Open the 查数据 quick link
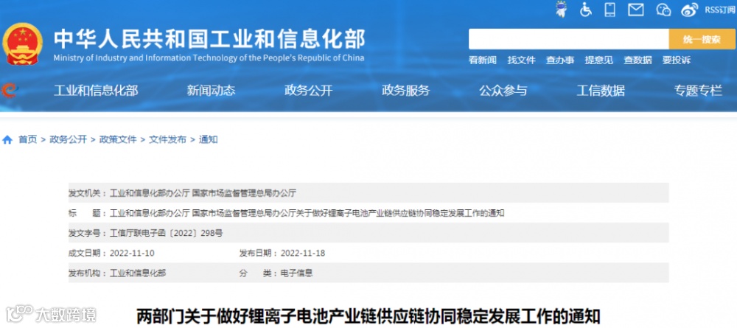This screenshot has height=328, width=737. [638, 60]
